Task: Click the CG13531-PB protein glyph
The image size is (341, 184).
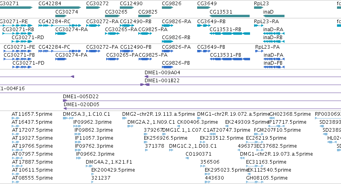Action: coord(230,59)
